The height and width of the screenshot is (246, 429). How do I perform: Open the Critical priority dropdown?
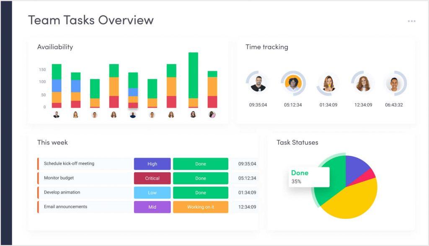152,178
